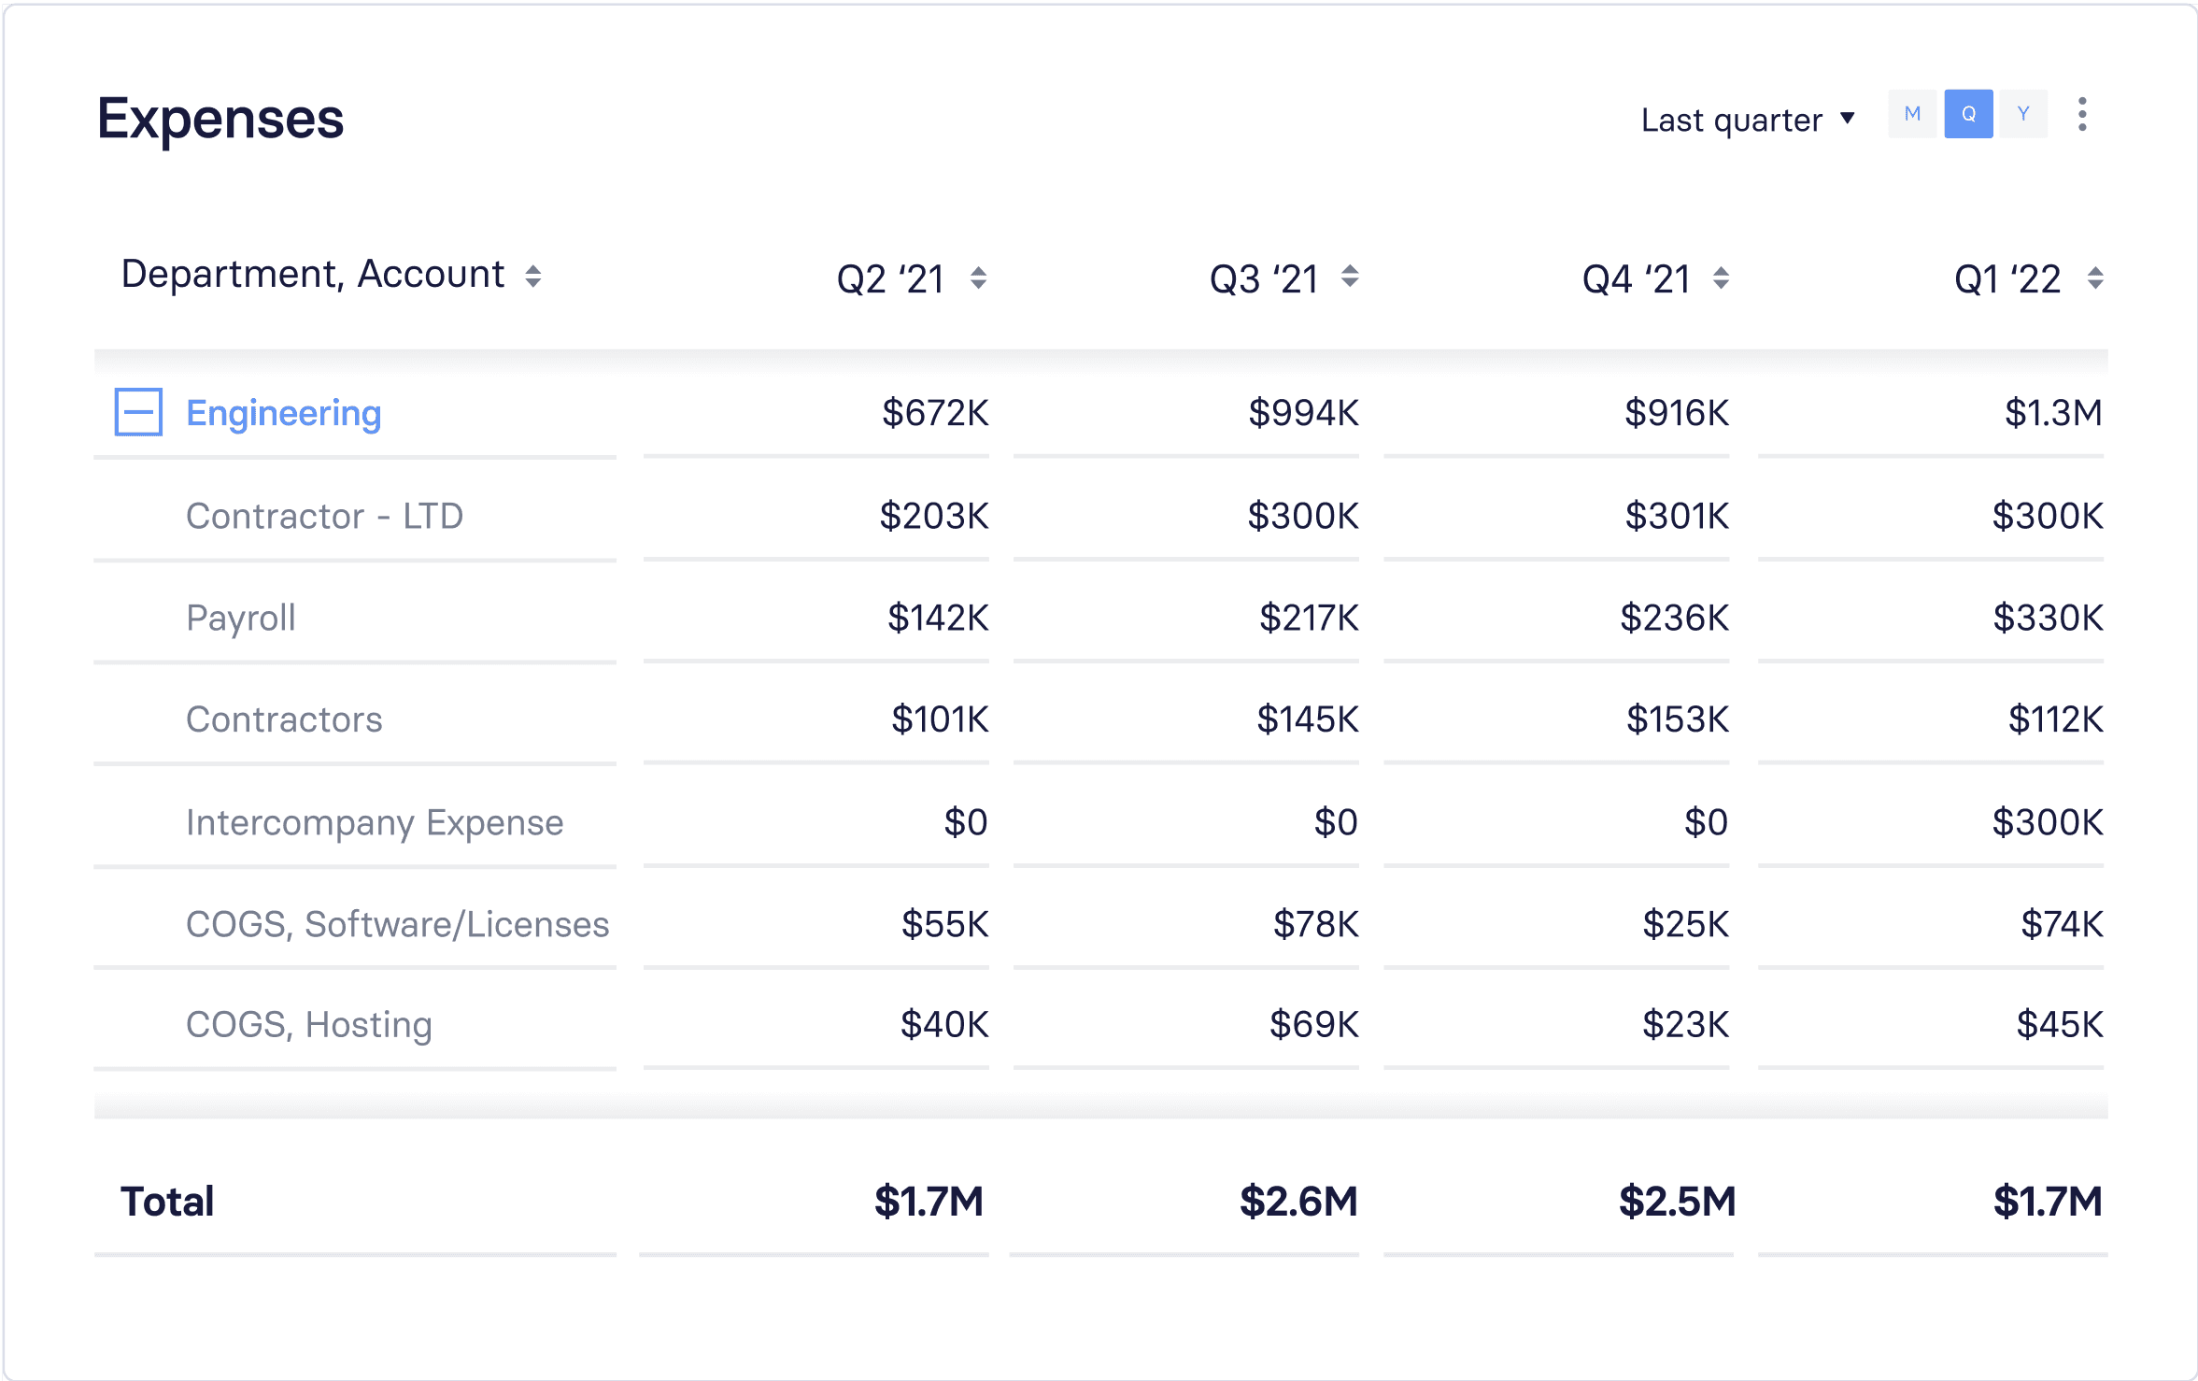Select the quarterly Q view toggle

pyautogui.click(x=1968, y=114)
